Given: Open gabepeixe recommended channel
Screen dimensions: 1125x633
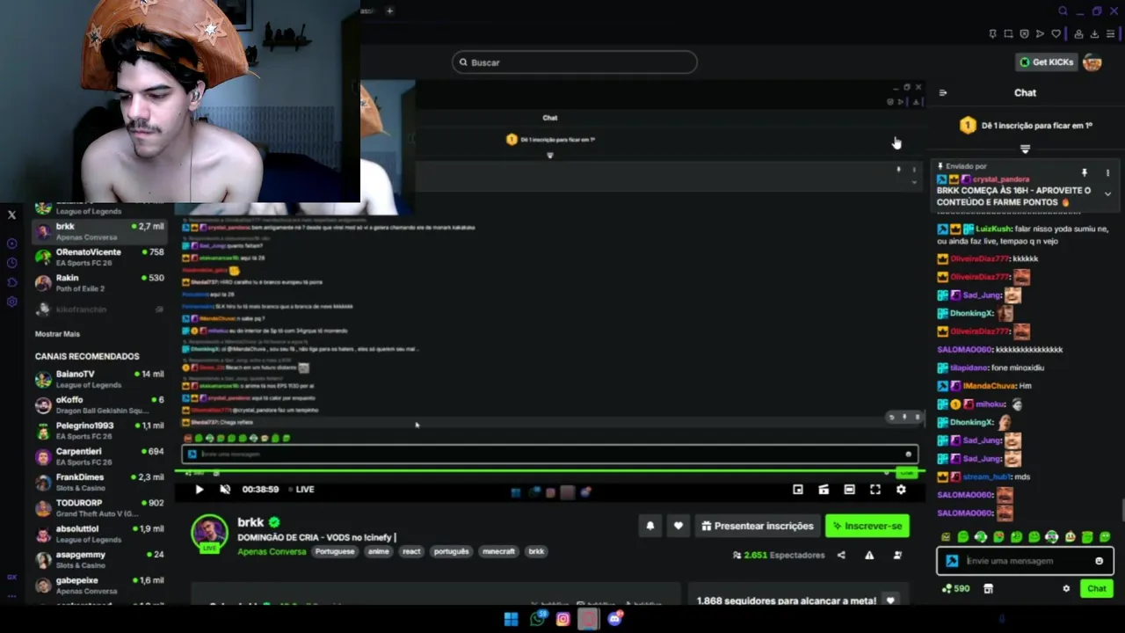Looking at the screenshot, I should (x=99, y=586).
